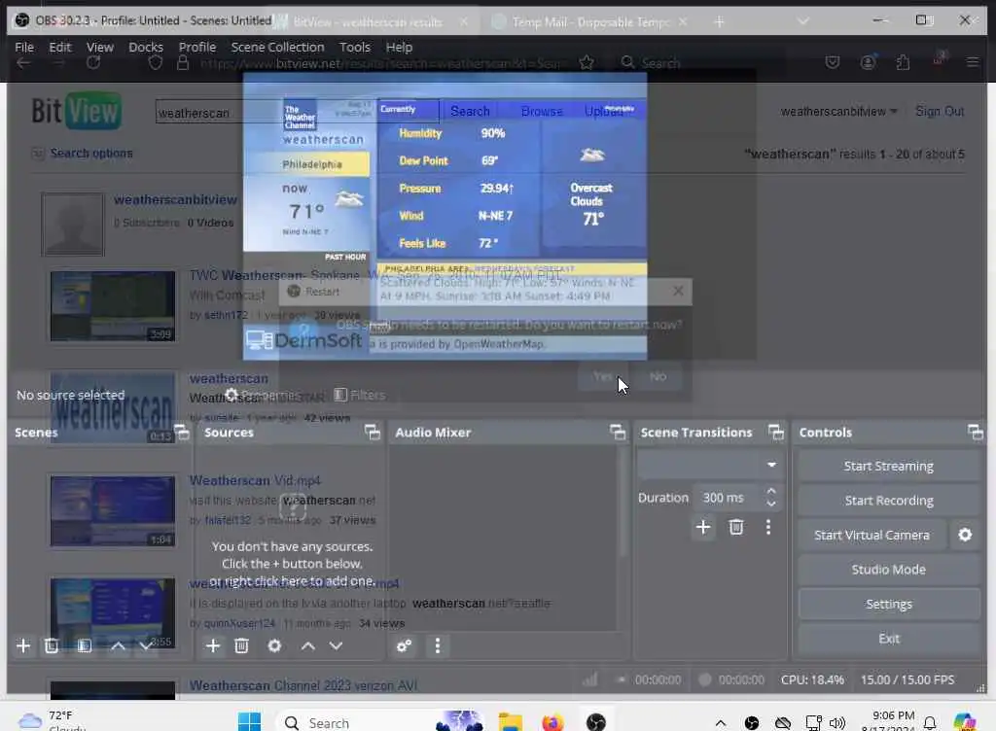Open the Edit menu
996x731 pixels.
click(x=59, y=47)
